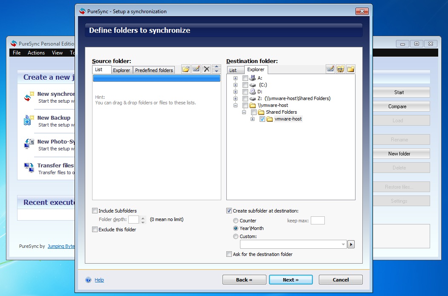Click the X remove icon in source toolbar

coord(207,69)
